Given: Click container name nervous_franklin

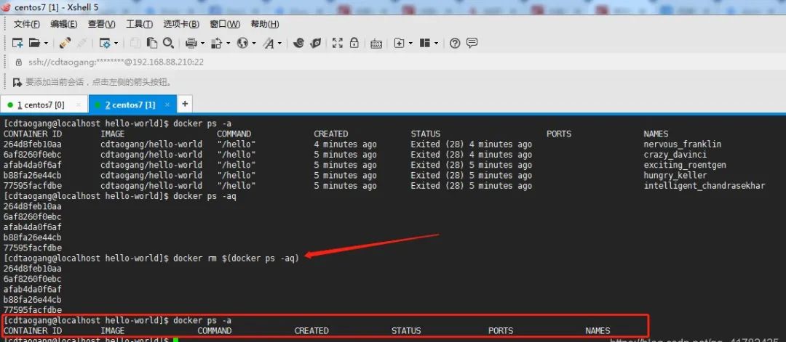Looking at the screenshot, I should [682, 144].
